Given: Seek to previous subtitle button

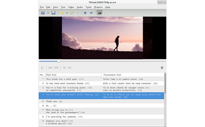Looking at the screenshot, I should pos(50,68).
